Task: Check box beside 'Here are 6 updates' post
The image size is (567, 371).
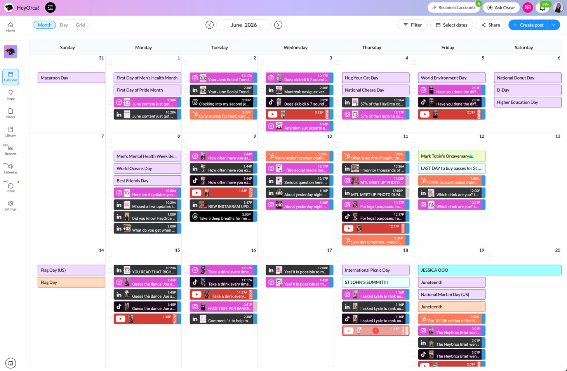Action: point(110,193)
